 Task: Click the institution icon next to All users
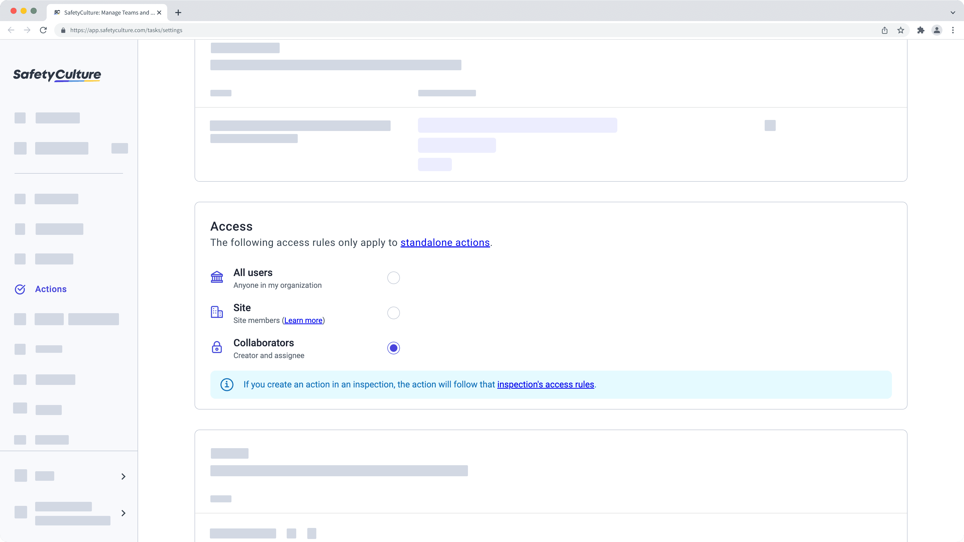pos(217,277)
